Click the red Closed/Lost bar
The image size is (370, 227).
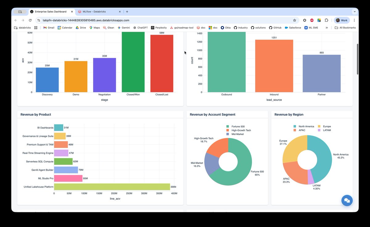point(162,63)
